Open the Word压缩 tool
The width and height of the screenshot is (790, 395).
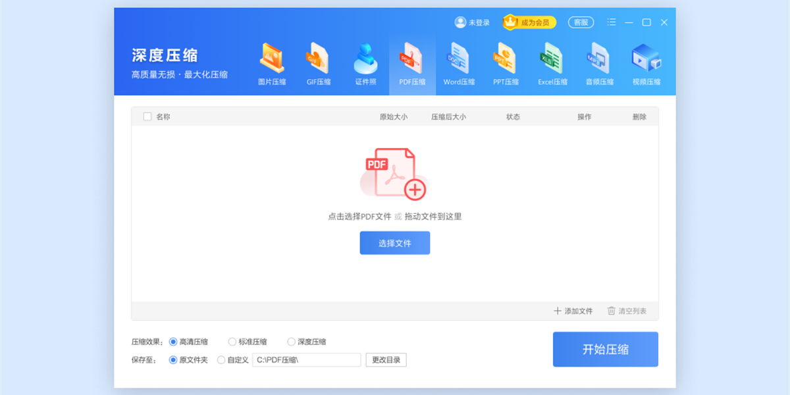(x=459, y=65)
